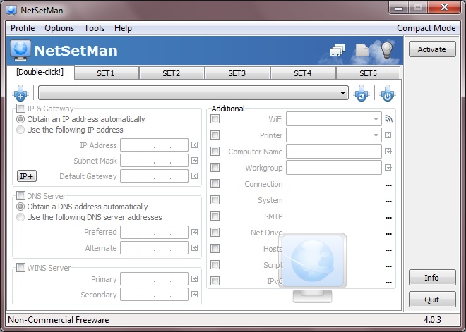
Task: Open Net Drive settings via its ellipsis
Action: (388, 234)
